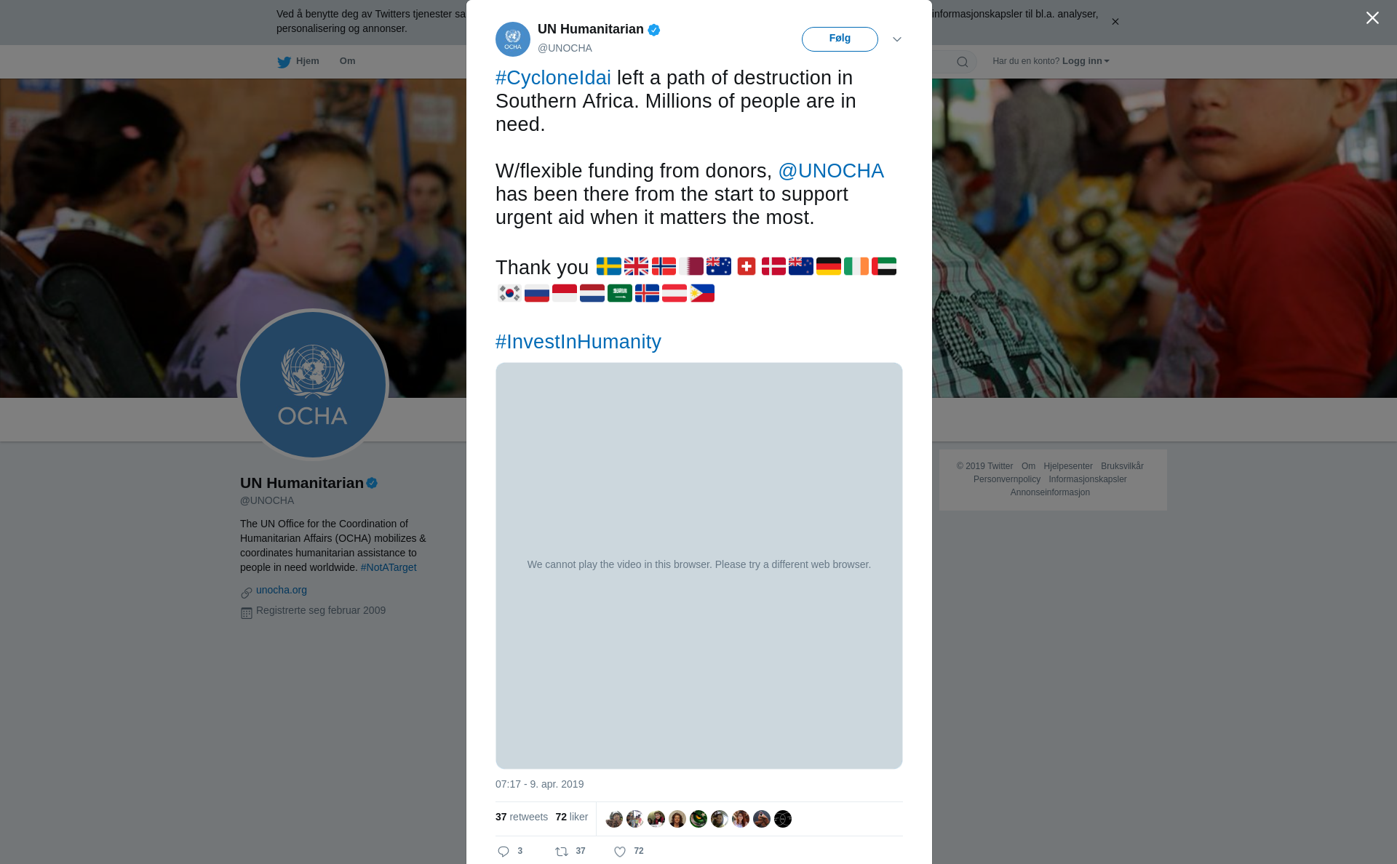This screenshot has height=864, width=1397.
Task: Click the @UNOCHA mention in tweet text
Action: coord(831,171)
